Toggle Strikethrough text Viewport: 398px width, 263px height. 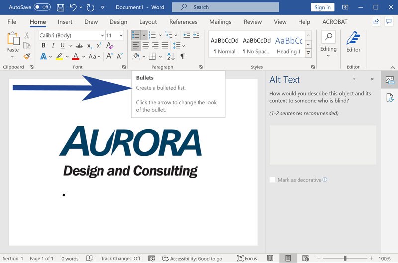tap(79, 46)
